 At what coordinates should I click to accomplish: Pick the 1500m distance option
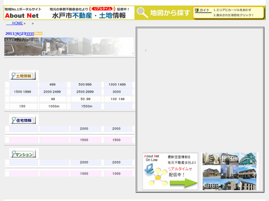[x=86, y=106]
